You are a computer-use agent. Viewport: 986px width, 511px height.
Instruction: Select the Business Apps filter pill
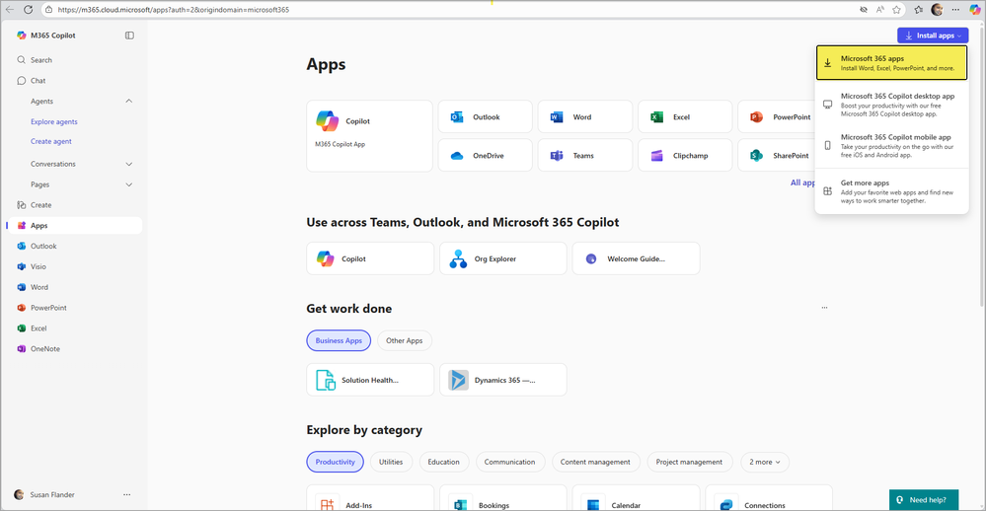click(x=339, y=340)
